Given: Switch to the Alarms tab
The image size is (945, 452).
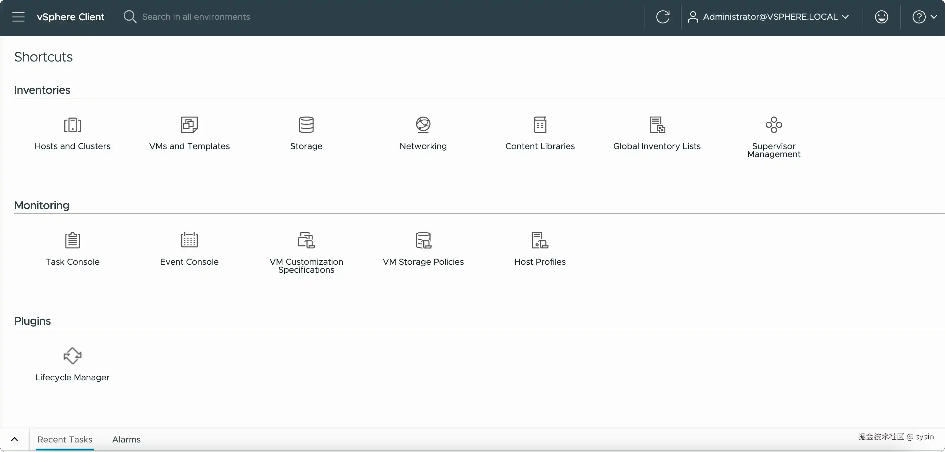Looking at the screenshot, I should pyautogui.click(x=126, y=439).
